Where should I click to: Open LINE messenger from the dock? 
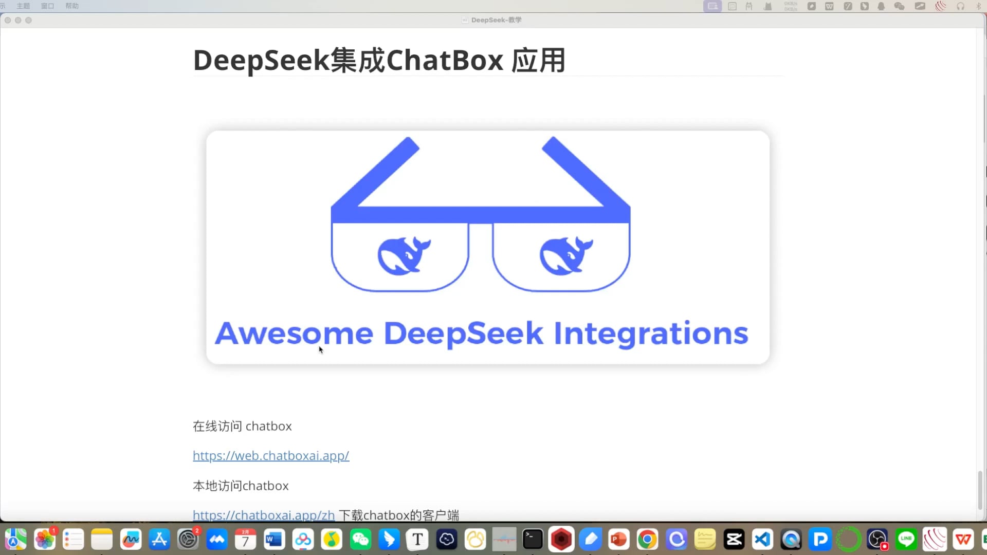(906, 539)
